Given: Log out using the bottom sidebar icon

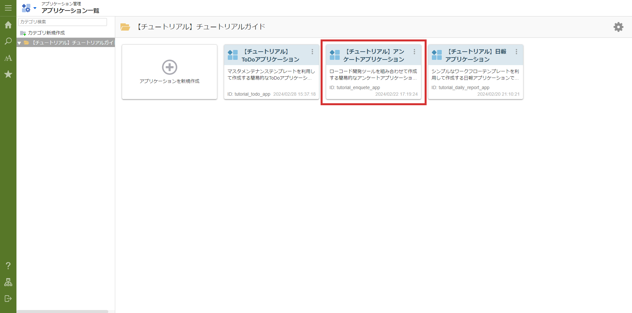Looking at the screenshot, I should click(8, 299).
